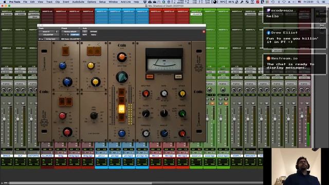Click the upper yellow EQ frequency knob

coord(90,66)
